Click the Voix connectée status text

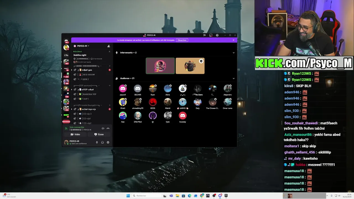coord(77,127)
